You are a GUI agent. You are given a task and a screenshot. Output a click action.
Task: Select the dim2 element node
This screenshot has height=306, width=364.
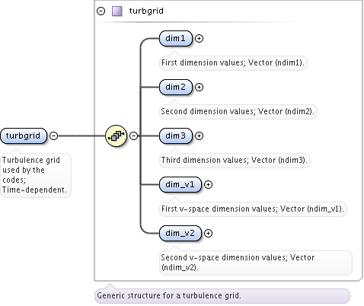point(176,87)
